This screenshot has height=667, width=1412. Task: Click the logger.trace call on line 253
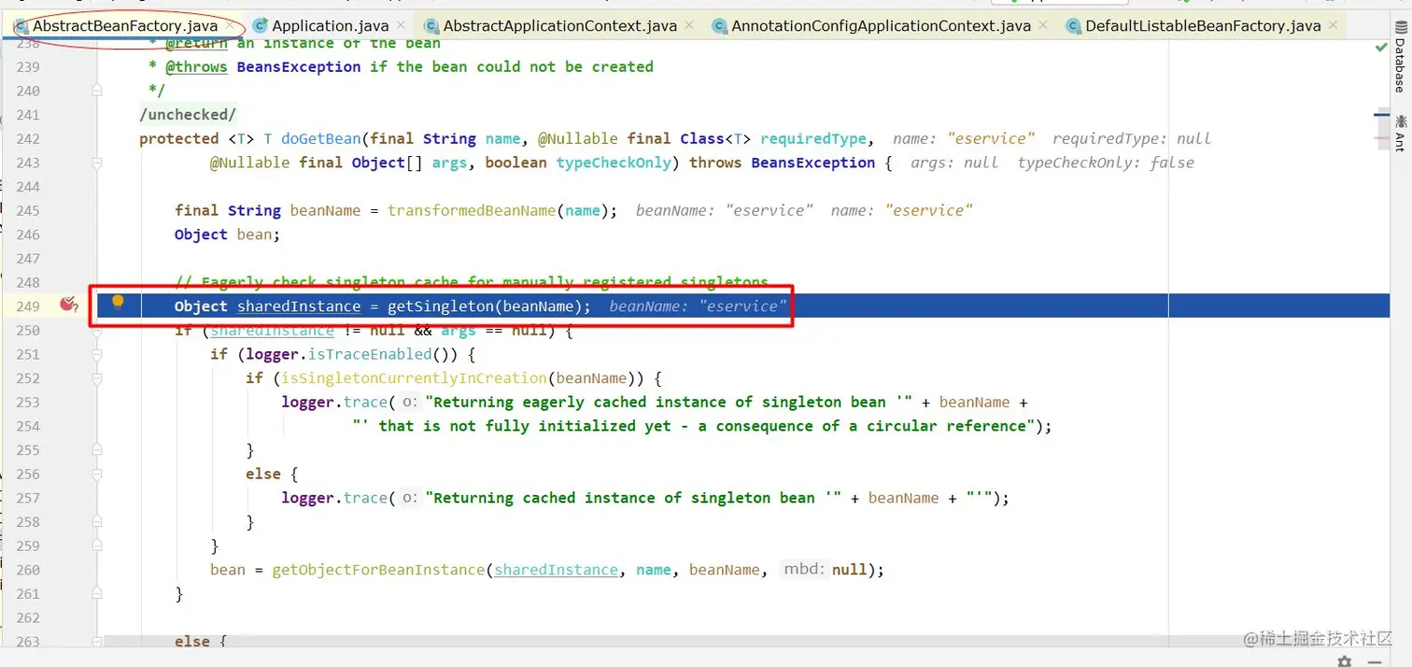(x=334, y=402)
